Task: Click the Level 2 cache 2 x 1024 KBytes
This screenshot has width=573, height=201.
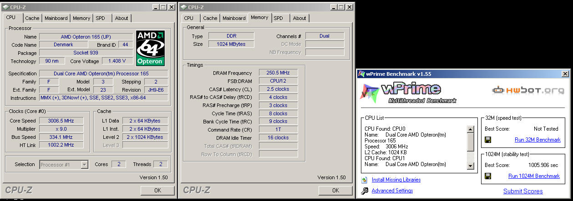Action: (145, 137)
